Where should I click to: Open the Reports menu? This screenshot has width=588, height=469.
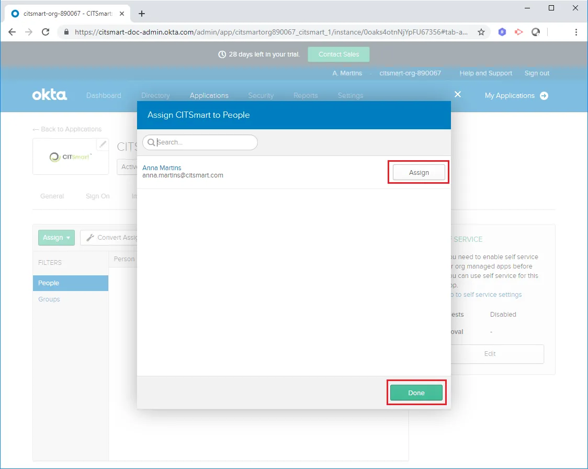click(306, 96)
